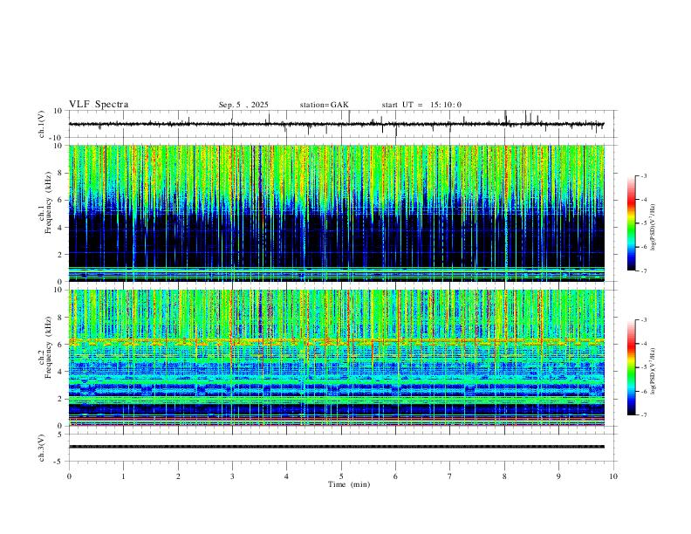Click "-3" on the ch.2 color bar
The height and width of the screenshot is (534, 691).
(643, 320)
